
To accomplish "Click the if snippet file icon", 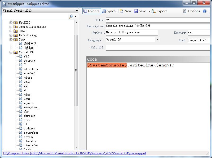I will (x=21, y=124).
